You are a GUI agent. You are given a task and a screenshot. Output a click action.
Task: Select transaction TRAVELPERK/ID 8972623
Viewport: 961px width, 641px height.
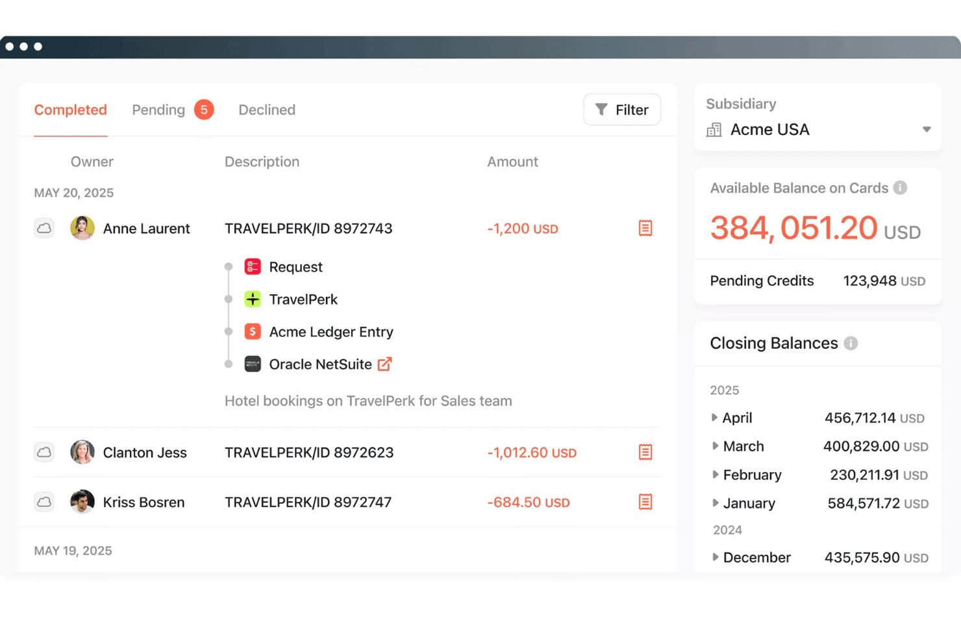[x=309, y=453]
